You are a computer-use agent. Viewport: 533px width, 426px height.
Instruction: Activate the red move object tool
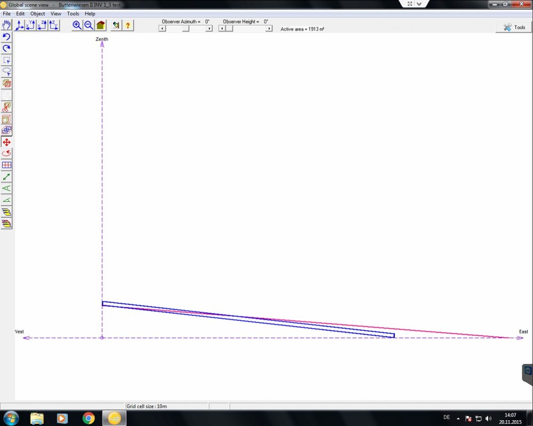click(6, 142)
